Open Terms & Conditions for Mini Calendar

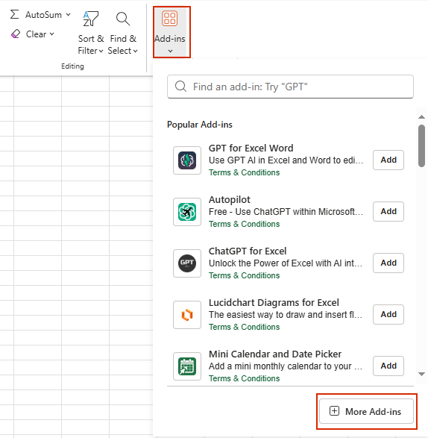point(244,378)
